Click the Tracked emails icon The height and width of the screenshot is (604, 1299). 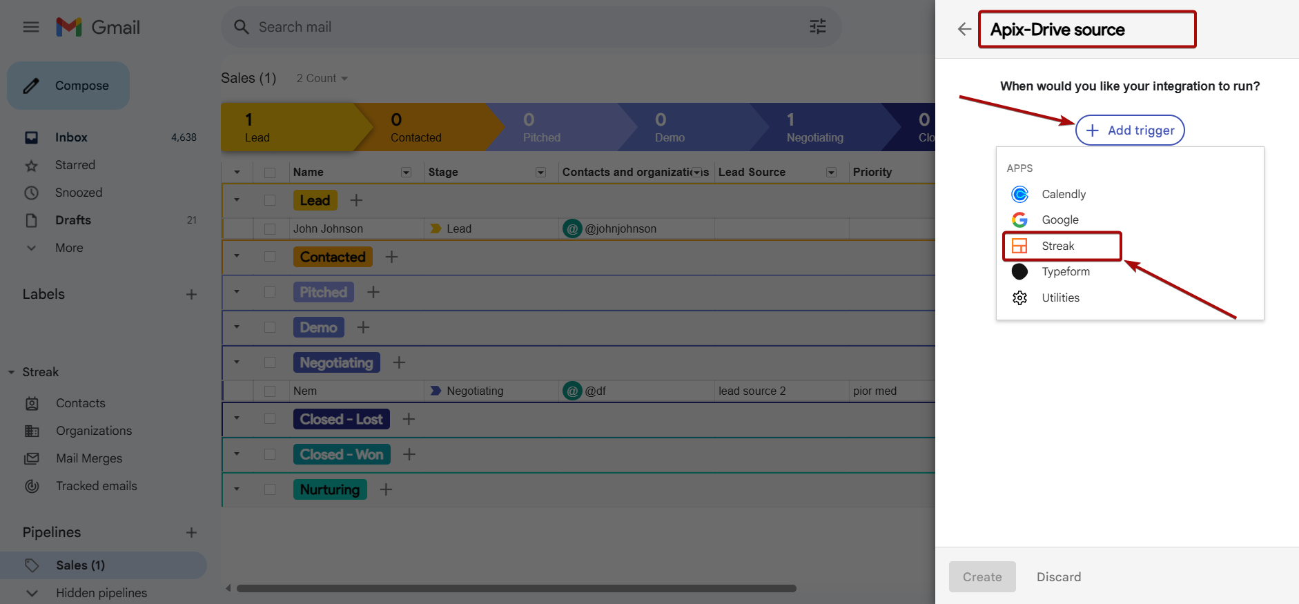(x=32, y=486)
